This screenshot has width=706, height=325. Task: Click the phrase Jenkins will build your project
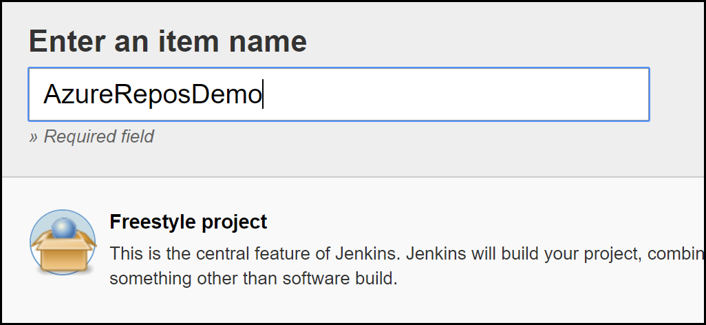click(524, 254)
